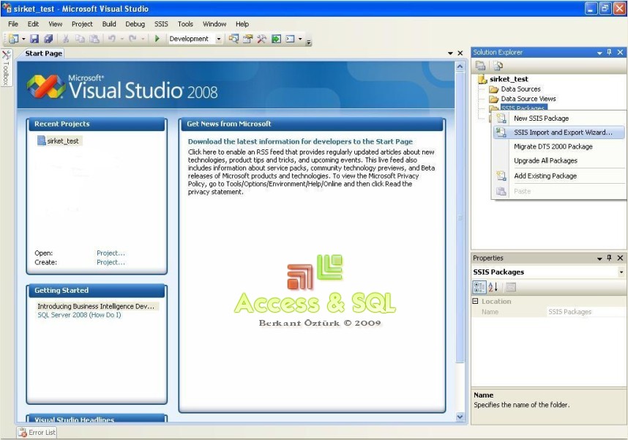Viewport: 628px width, 440px height.
Task: Switch Properties to Categorized view
Action: click(479, 287)
